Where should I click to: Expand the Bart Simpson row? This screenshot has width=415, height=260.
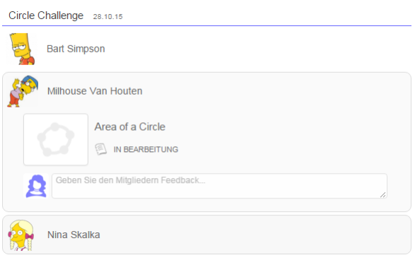pyautogui.click(x=206, y=49)
